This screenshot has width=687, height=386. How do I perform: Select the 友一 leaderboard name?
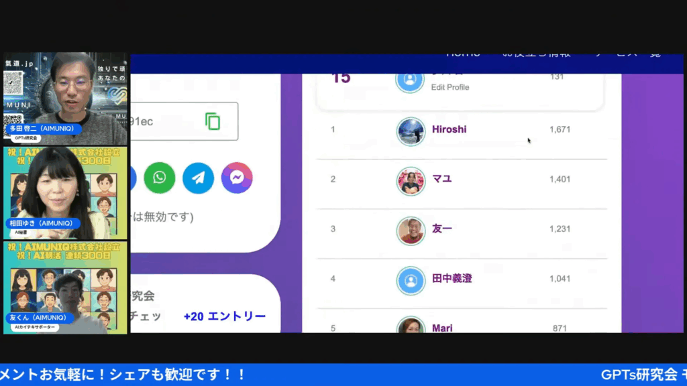click(x=441, y=229)
